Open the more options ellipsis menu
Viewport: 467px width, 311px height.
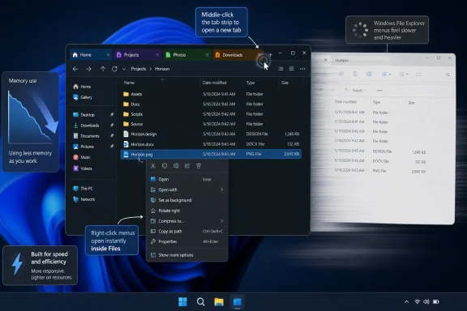(x=302, y=69)
